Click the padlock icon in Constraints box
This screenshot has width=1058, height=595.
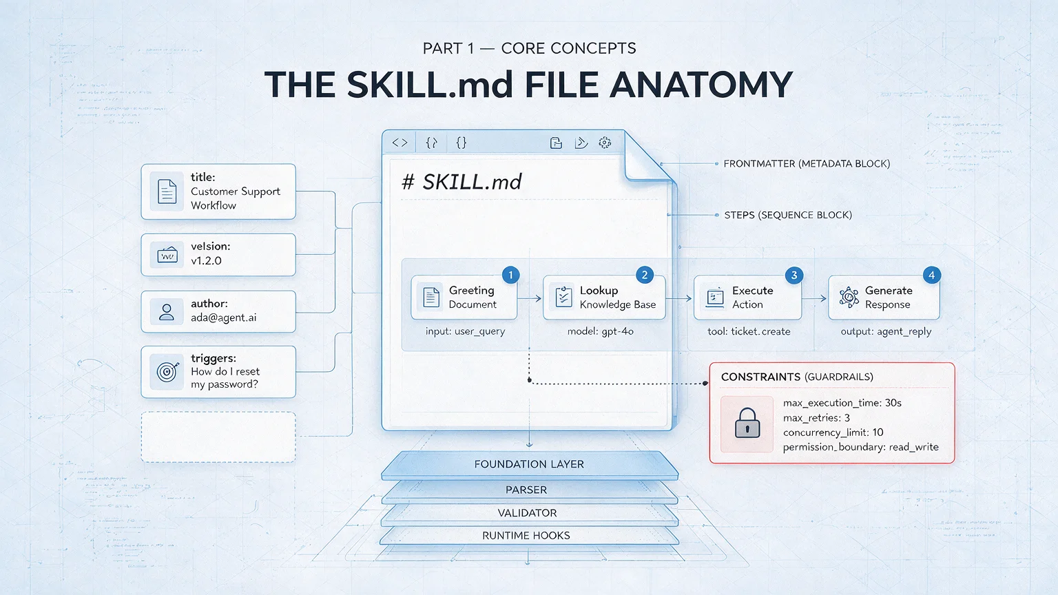[x=747, y=423]
